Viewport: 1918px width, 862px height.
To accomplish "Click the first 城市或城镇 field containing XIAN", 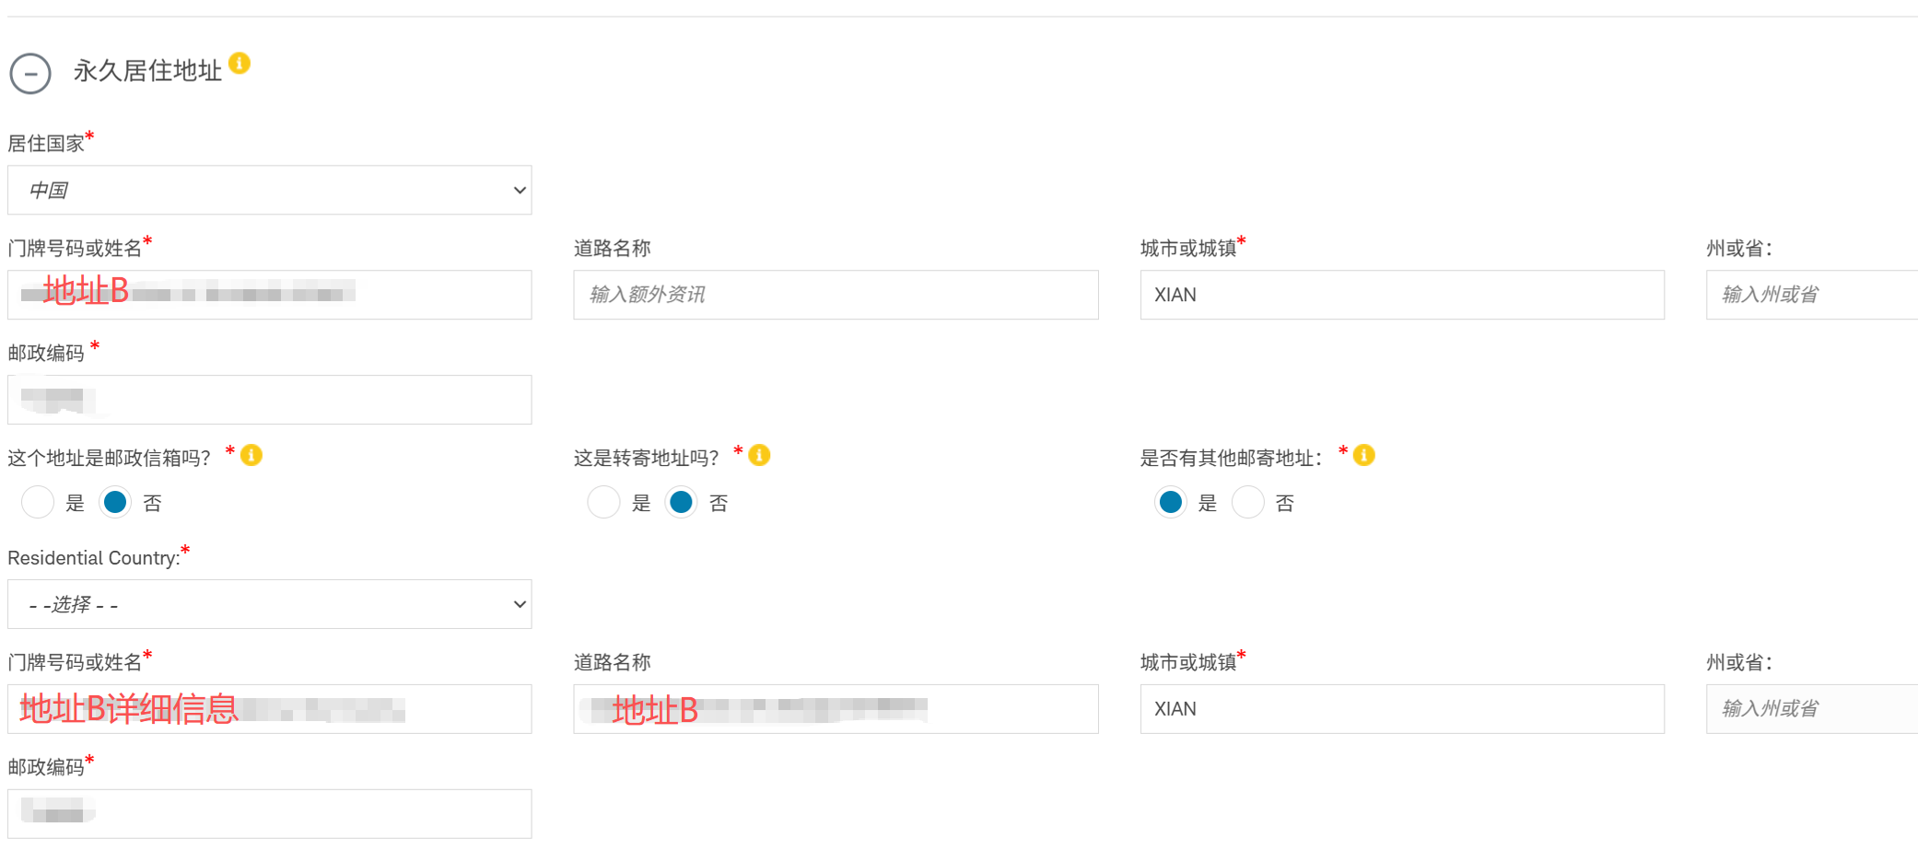I will (1402, 295).
